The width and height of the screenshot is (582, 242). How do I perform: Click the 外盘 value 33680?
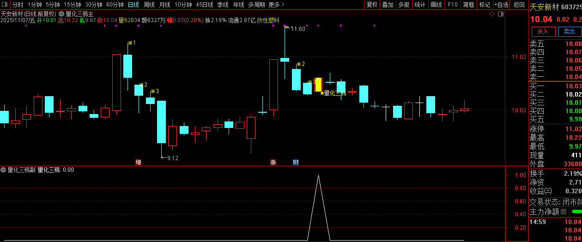pos(572,164)
